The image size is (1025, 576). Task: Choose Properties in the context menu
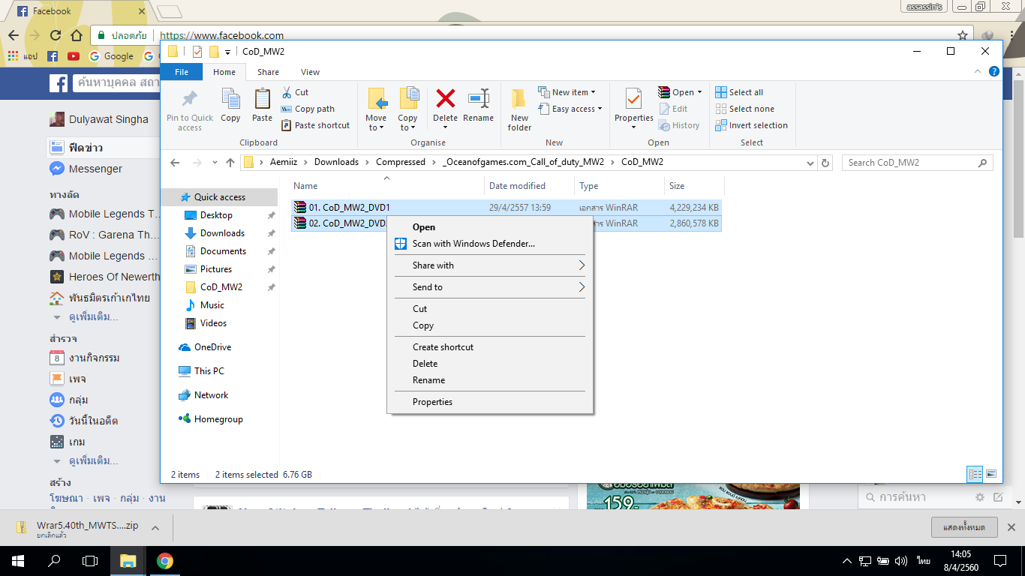point(489,402)
